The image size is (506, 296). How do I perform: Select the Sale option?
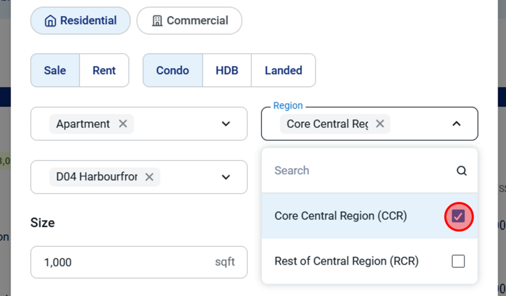55,71
